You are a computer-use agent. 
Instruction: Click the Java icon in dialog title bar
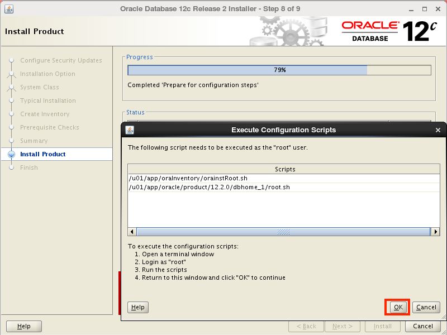tap(130, 130)
